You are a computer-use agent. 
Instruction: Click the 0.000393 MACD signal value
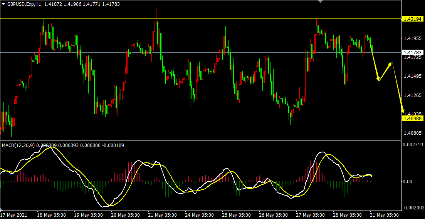(69, 145)
